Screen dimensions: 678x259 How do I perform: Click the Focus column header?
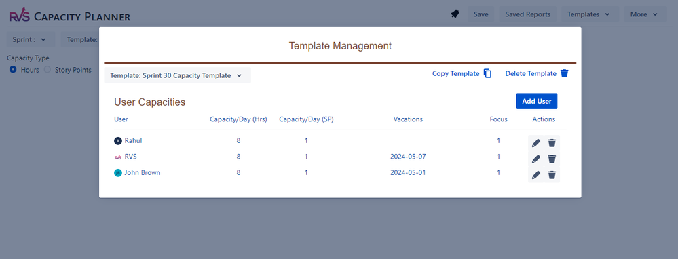(x=499, y=119)
